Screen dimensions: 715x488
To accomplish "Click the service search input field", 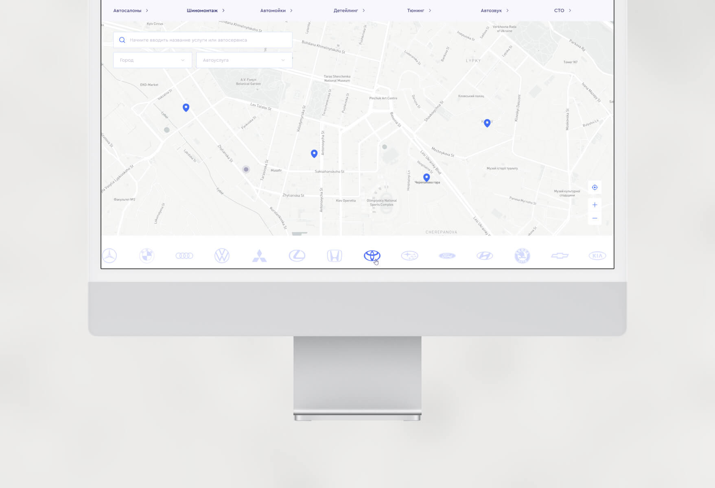I will [x=208, y=40].
